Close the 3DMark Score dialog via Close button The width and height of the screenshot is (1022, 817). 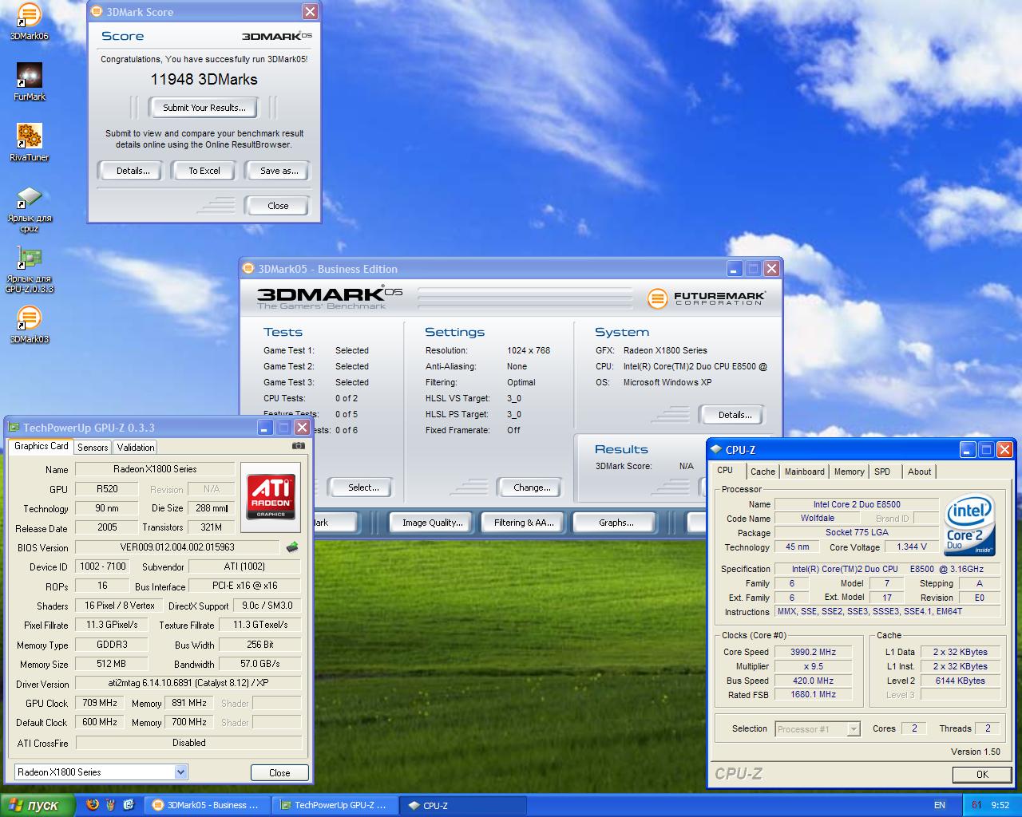(278, 206)
